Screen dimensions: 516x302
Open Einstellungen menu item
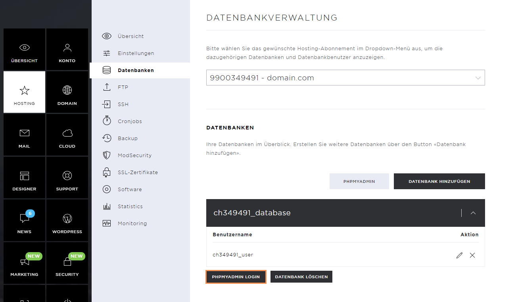[x=136, y=53]
